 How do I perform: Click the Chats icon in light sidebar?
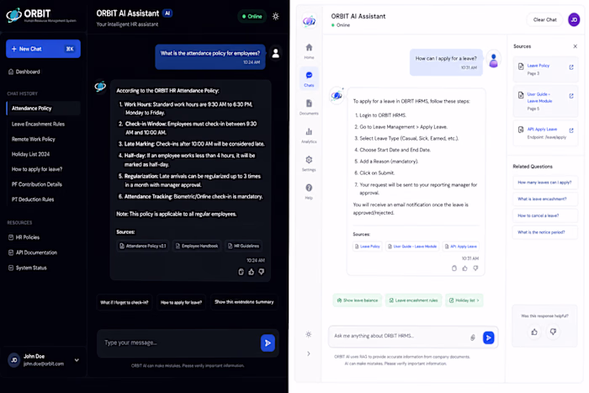pyautogui.click(x=309, y=78)
